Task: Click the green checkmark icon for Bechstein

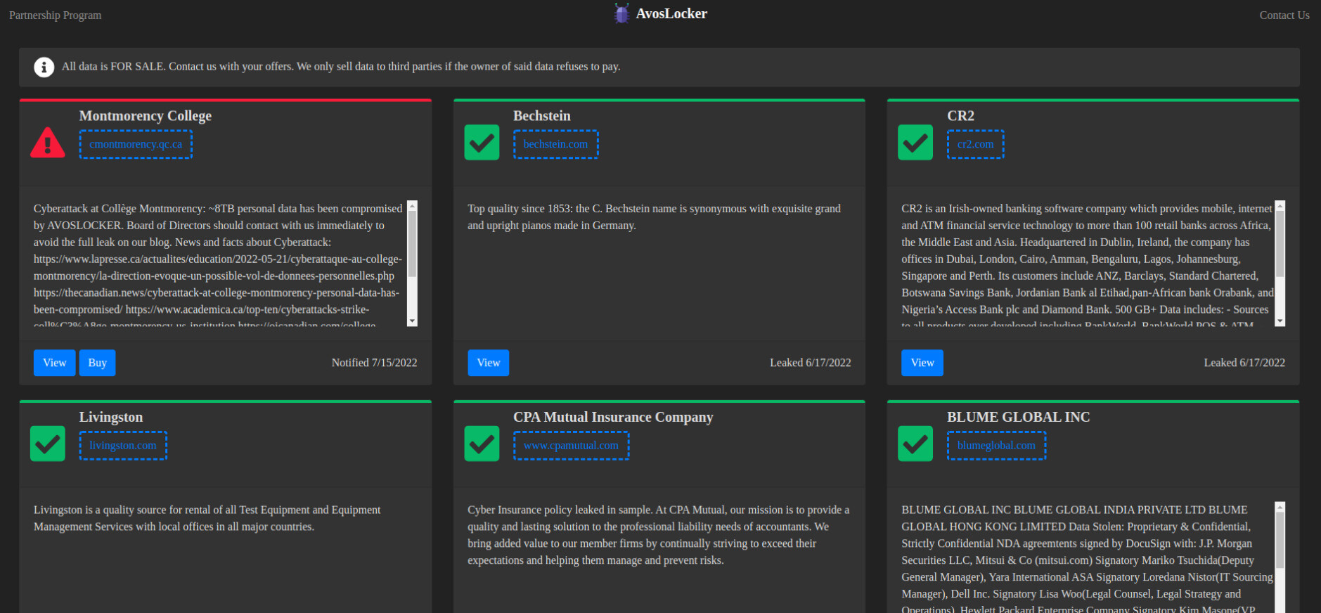Action: 482,143
